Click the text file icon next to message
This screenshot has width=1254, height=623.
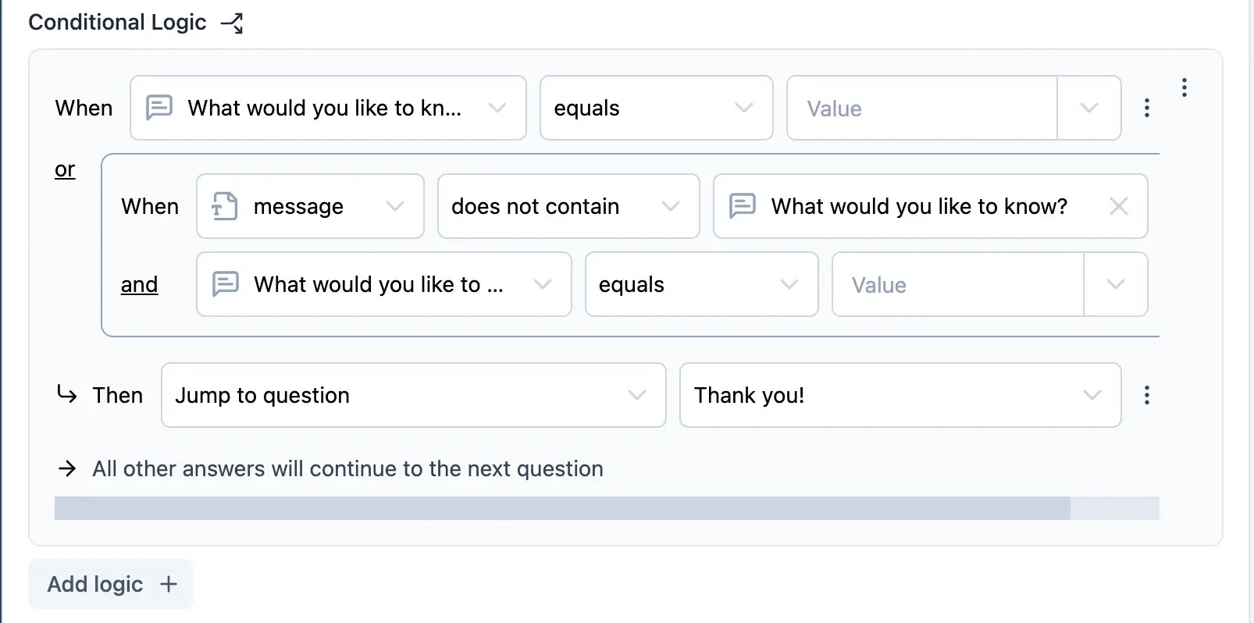(225, 206)
